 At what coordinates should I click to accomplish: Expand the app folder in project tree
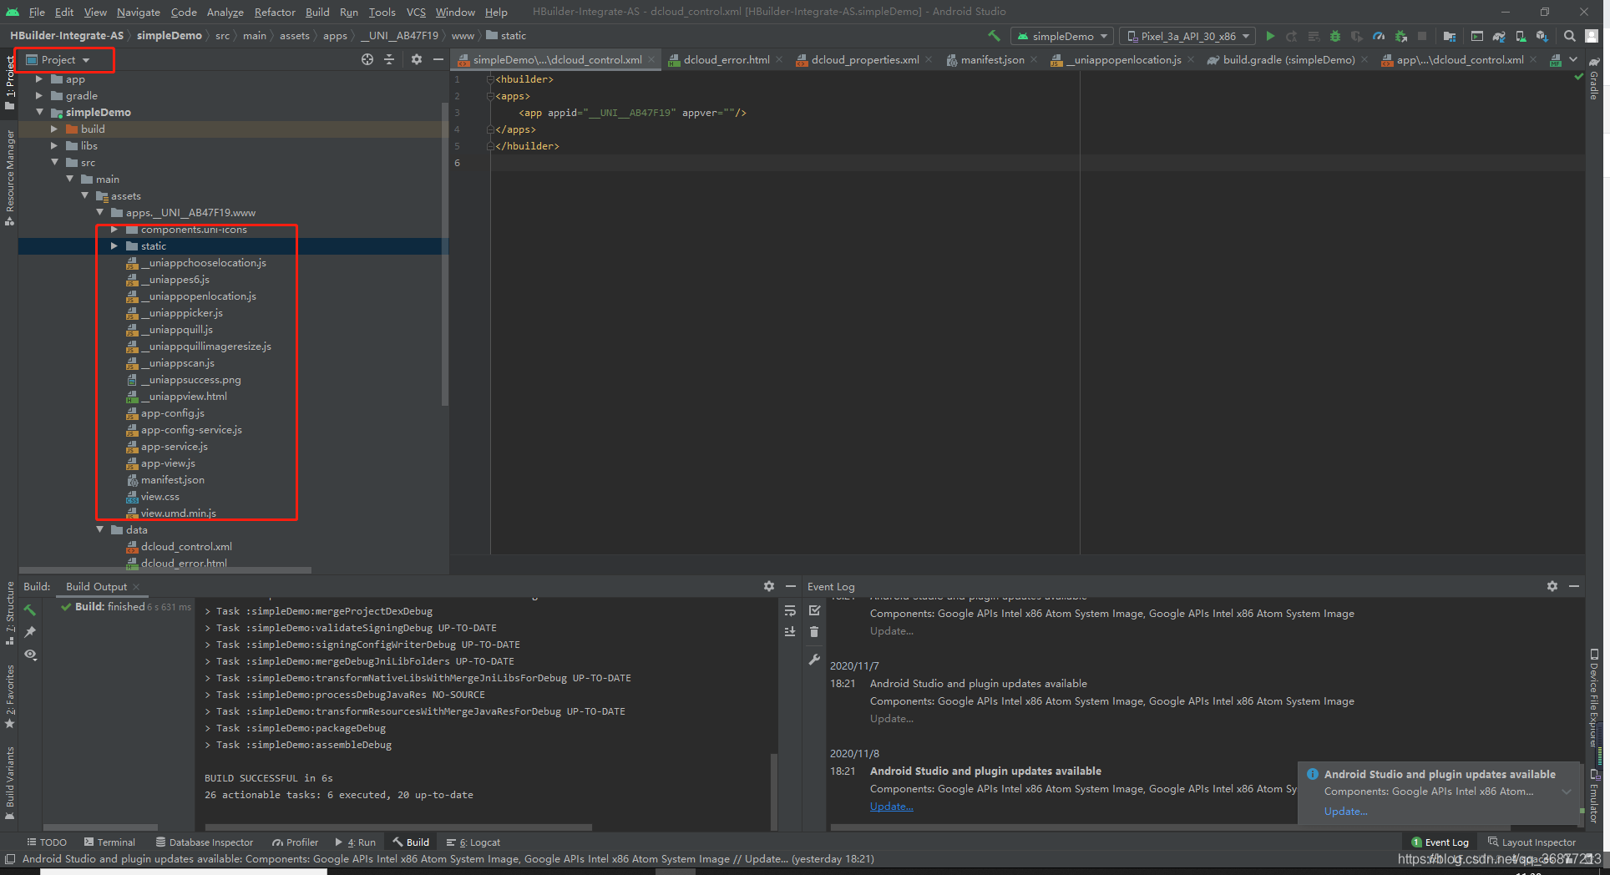point(39,79)
